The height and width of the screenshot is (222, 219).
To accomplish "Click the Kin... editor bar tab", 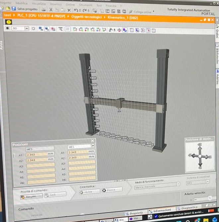I will click(120, 220).
